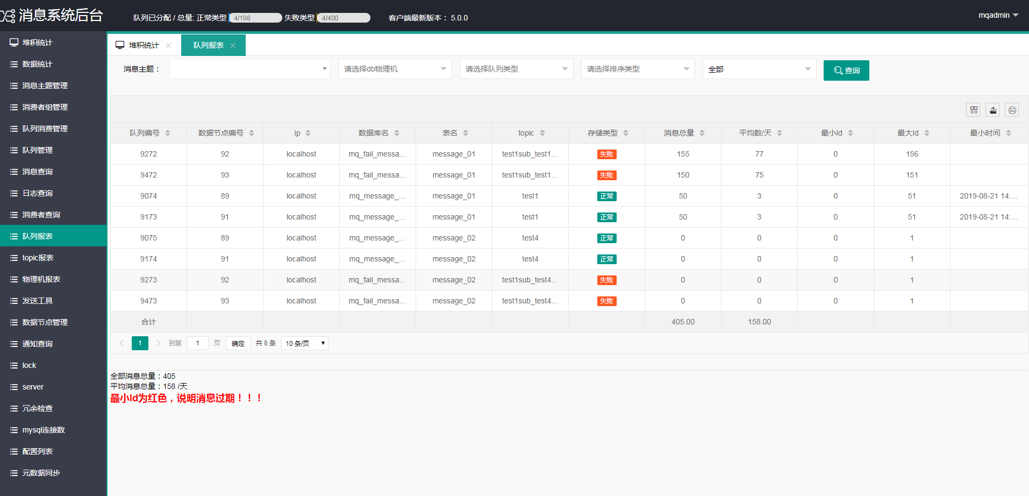1029x496 pixels.
Task: Click the 查询 search button
Action: coord(846,70)
